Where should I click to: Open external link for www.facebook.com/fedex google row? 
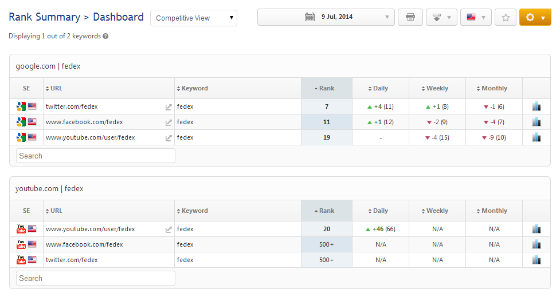point(169,122)
